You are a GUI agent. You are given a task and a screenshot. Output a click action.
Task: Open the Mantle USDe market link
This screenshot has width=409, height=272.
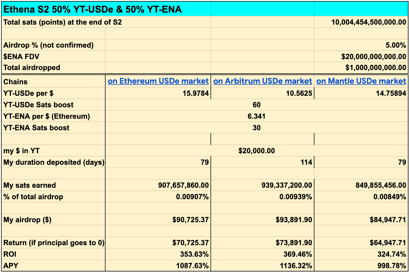coord(361,81)
